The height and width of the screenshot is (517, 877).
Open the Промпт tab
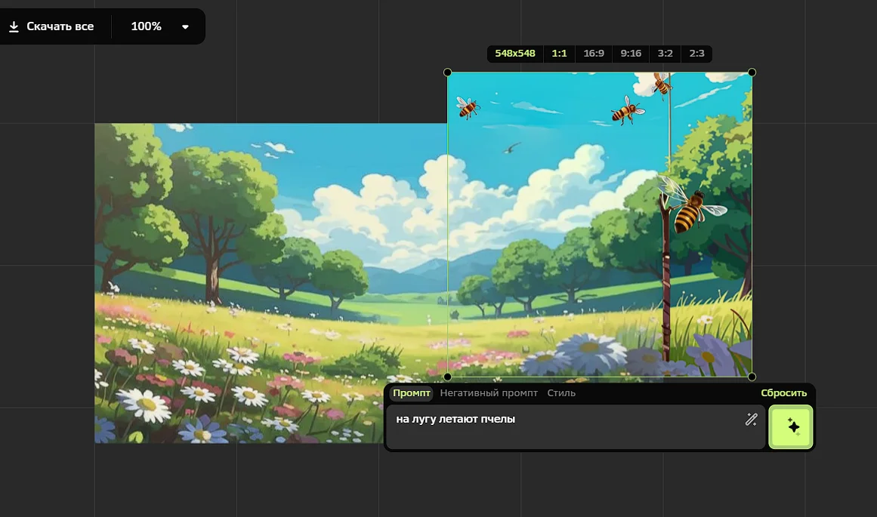[411, 393]
